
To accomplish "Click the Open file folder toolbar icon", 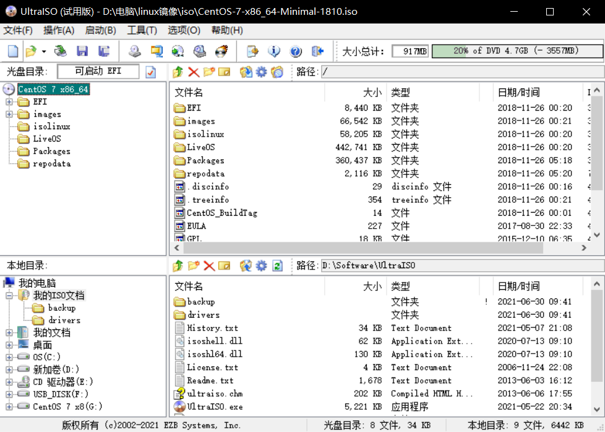I will (31, 51).
